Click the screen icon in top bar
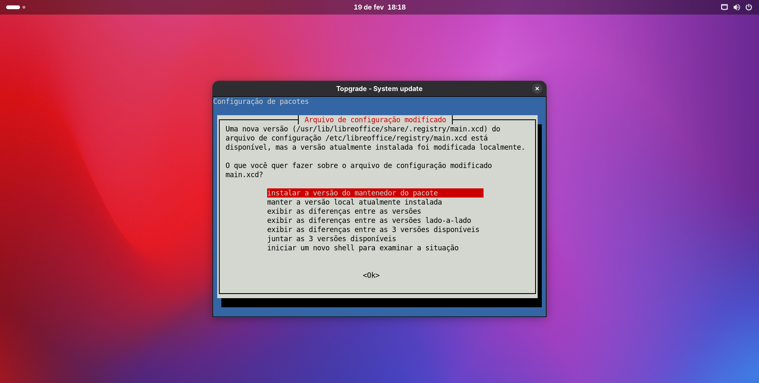The width and height of the screenshot is (759, 383). 724,7
